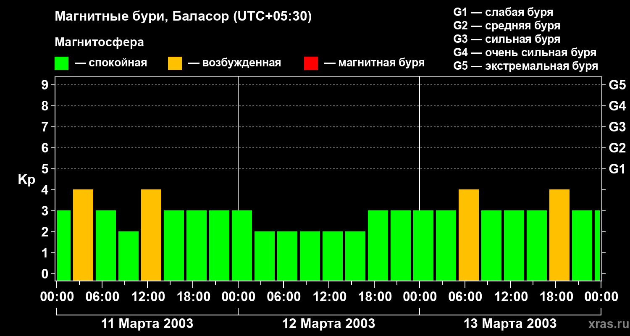Click the "Kp" axis label
Viewport: 630px width, 336px height.
click(x=26, y=180)
